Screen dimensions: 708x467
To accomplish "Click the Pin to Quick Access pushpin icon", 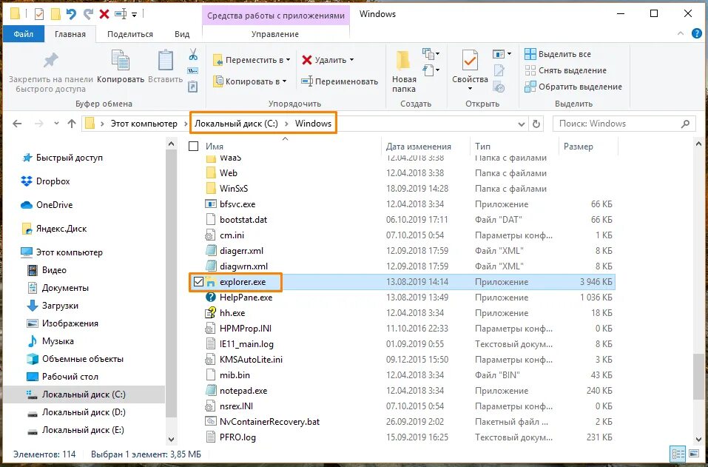I will click(50, 61).
